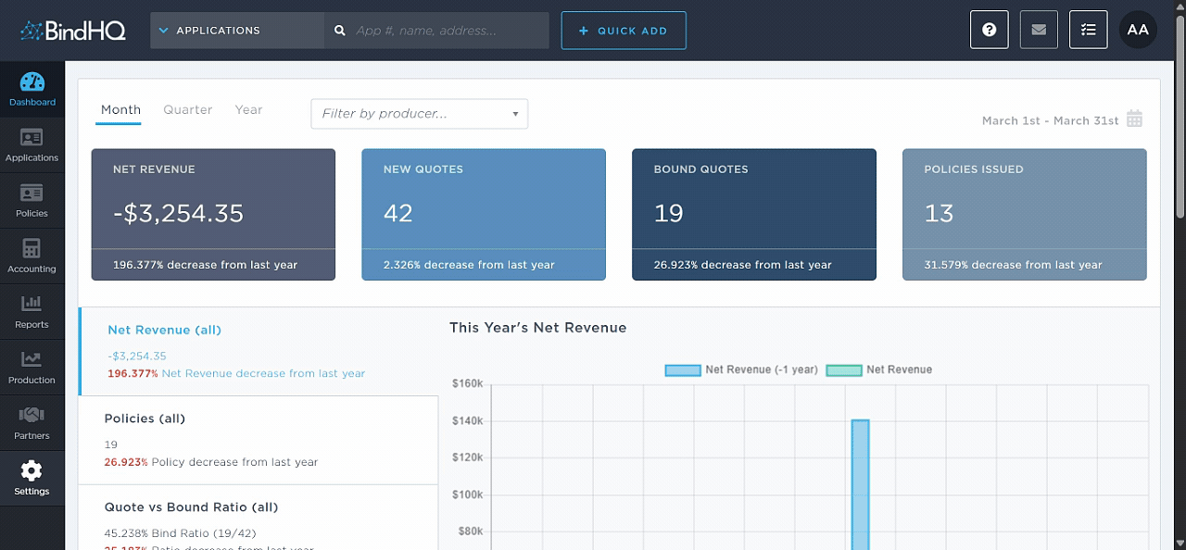The image size is (1186, 550).
Task: Click the "$160k" axis label
Action: (468, 383)
